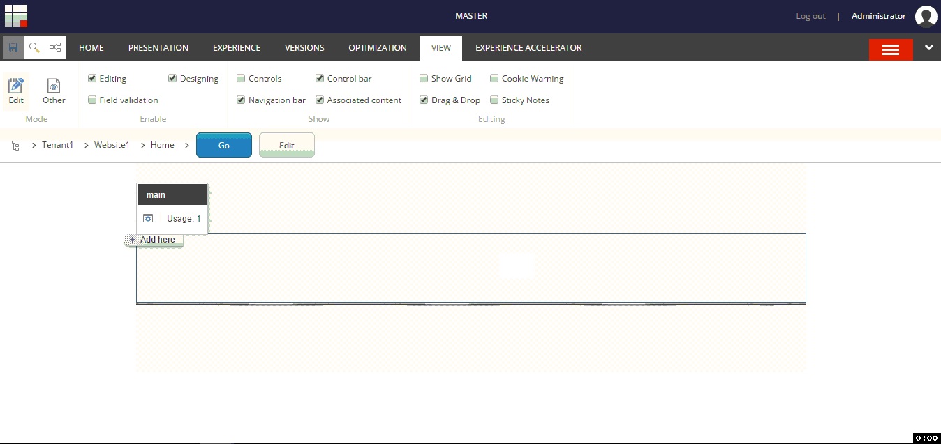Viewport: 941px width, 444px height.
Task: Toggle the Control bar checkbox
Action: click(320, 78)
